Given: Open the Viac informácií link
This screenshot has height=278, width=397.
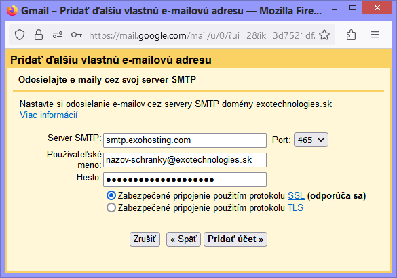Looking at the screenshot, I should [x=49, y=115].
